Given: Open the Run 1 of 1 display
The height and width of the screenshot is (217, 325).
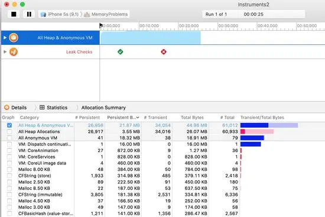Looking at the screenshot, I should (253, 14).
